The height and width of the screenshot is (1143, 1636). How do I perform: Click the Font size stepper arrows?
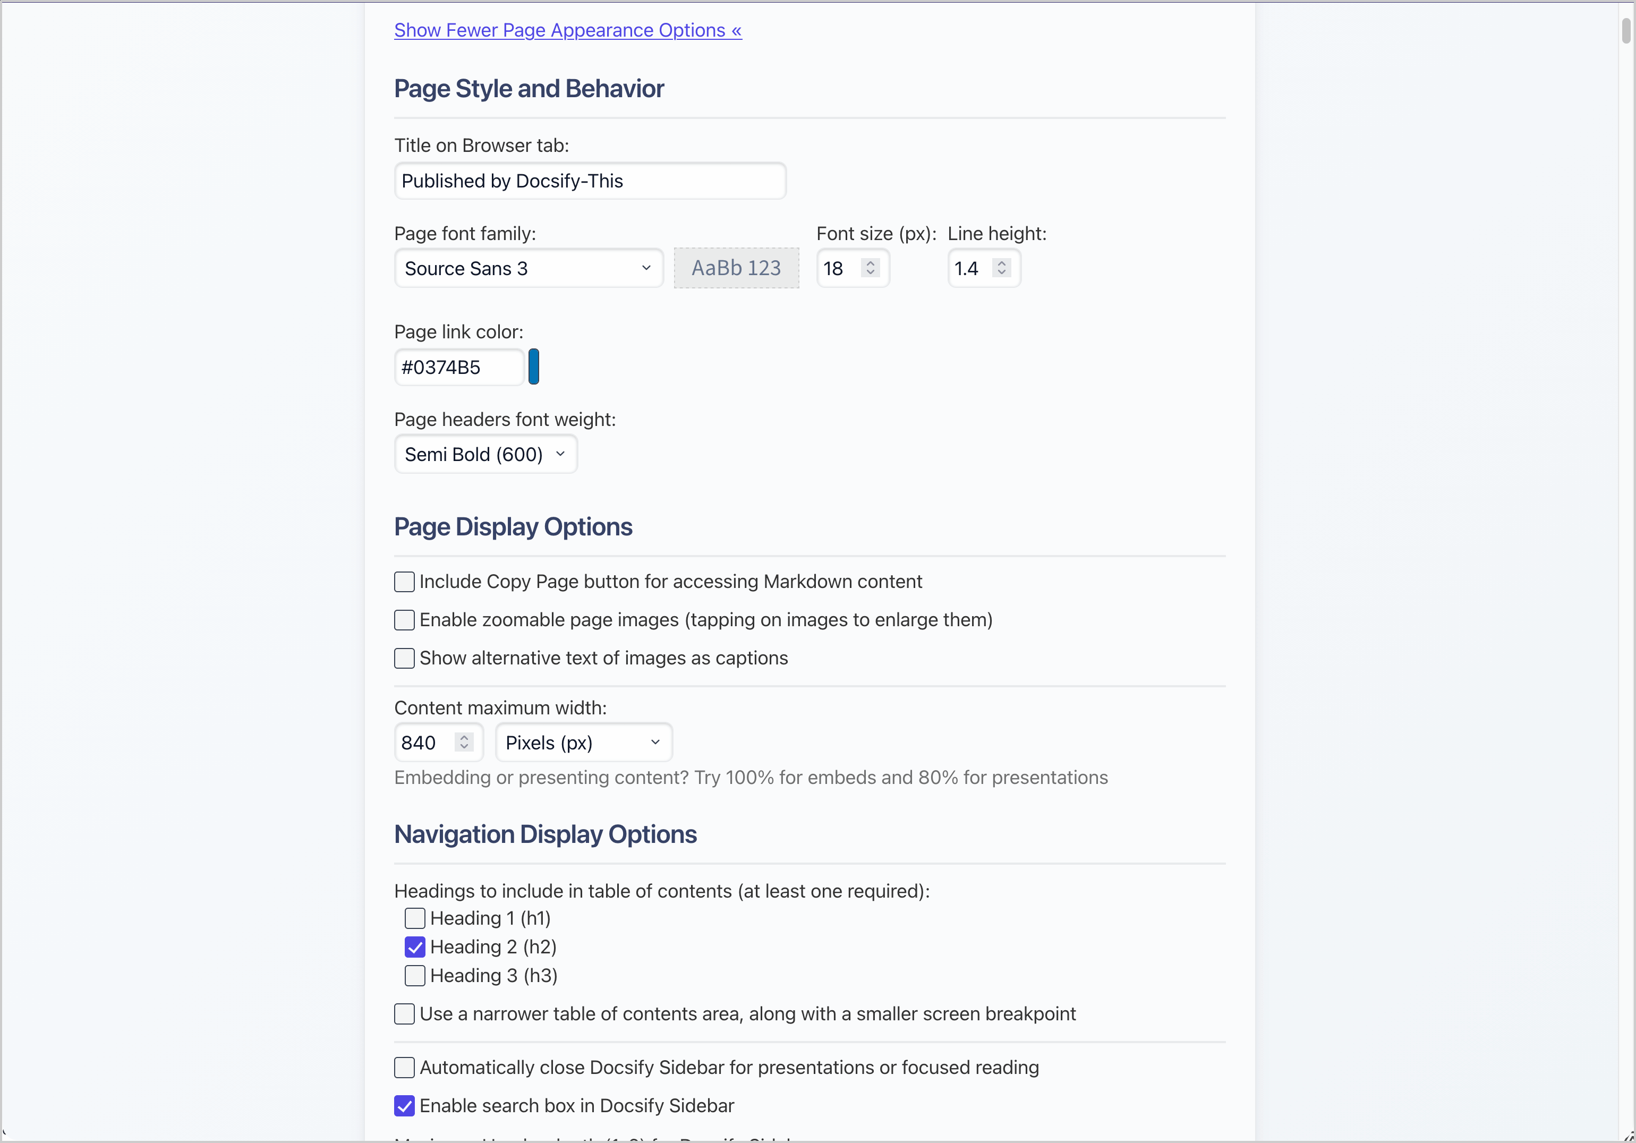coord(870,268)
